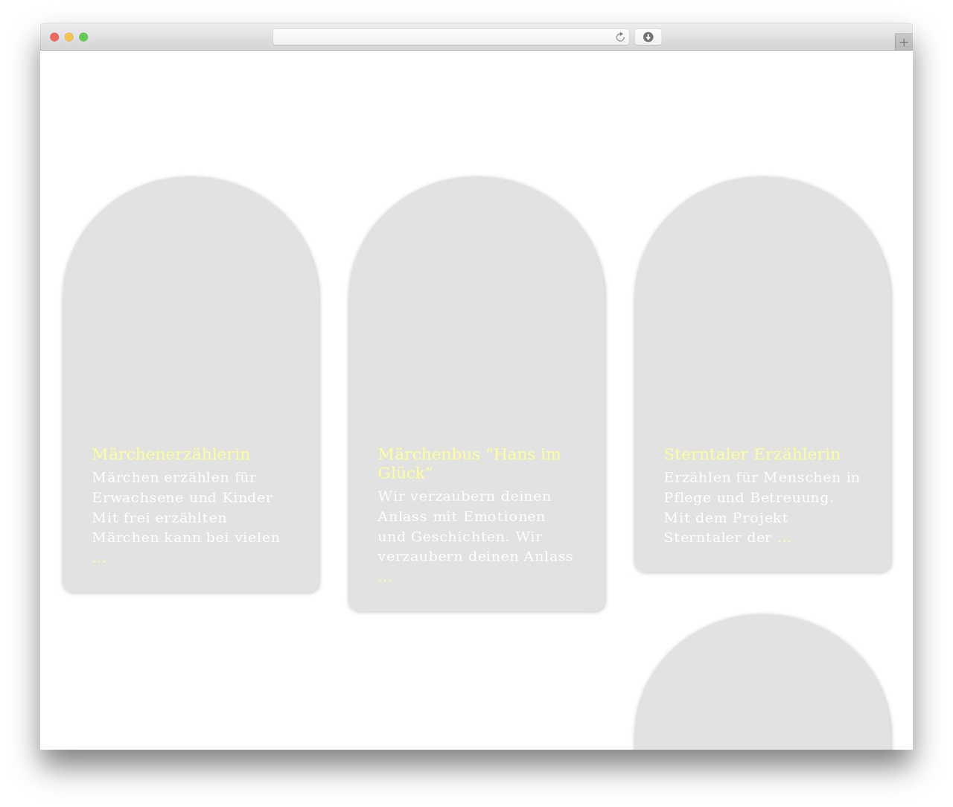The image size is (953, 807).
Task: Reload the page with the refresh icon
Action: [x=619, y=37]
